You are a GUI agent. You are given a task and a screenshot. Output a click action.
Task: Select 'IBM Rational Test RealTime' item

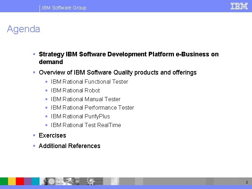pos(86,125)
